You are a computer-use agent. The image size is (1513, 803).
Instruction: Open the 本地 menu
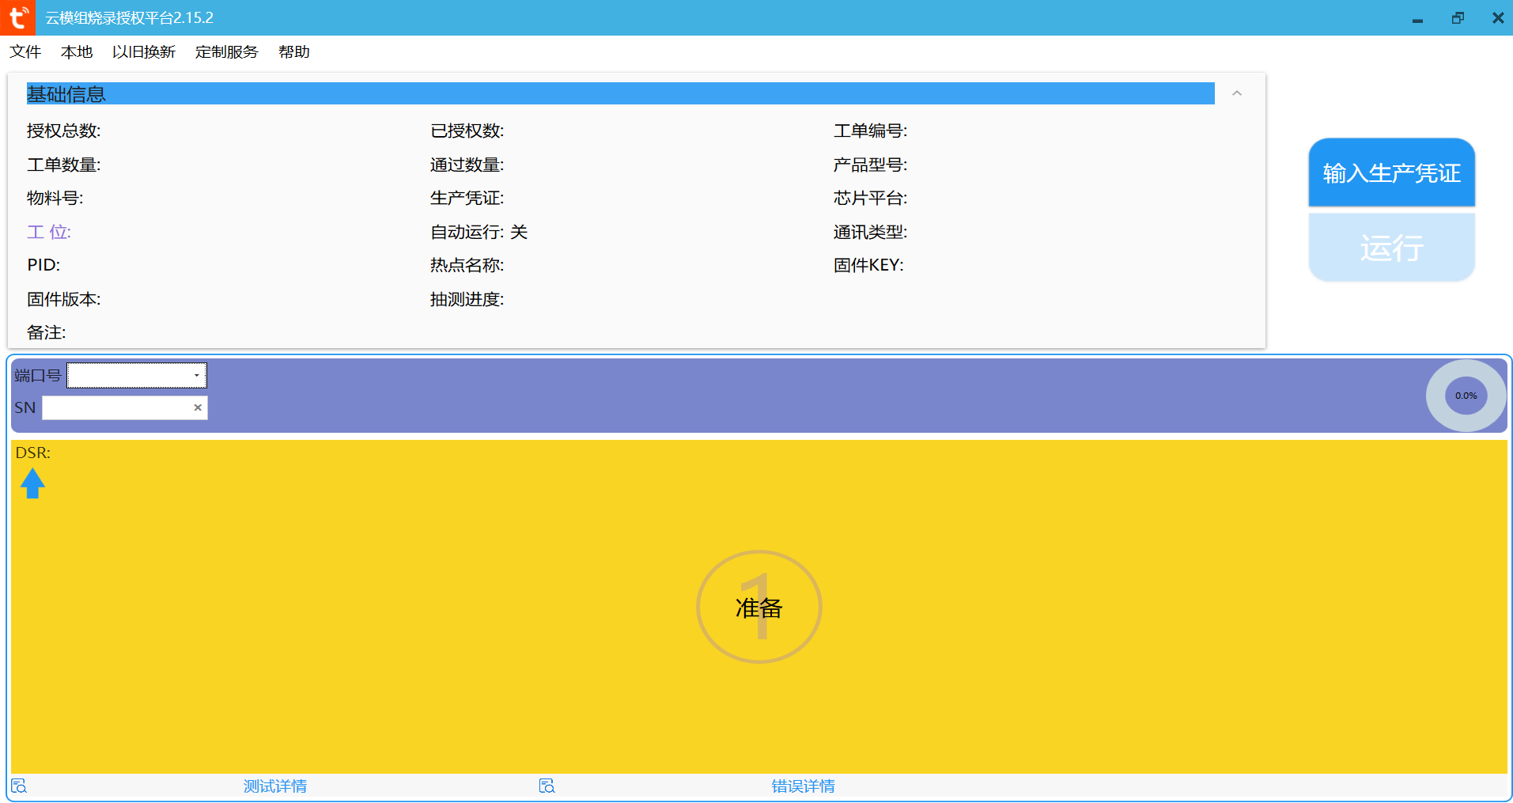pyautogui.click(x=77, y=51)
